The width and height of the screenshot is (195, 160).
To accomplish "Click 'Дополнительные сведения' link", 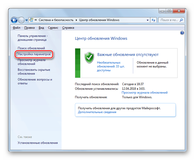I will [x=97, y=112].
